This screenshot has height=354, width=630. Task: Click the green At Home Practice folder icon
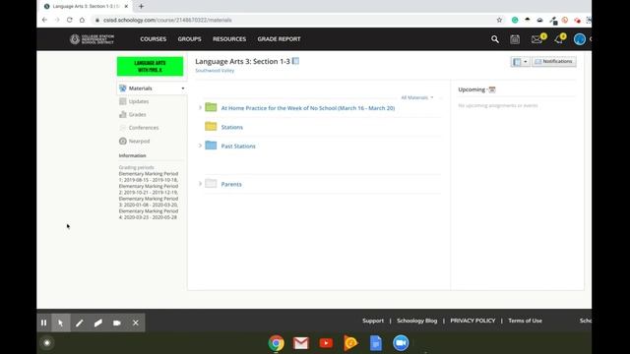point(211,107)
